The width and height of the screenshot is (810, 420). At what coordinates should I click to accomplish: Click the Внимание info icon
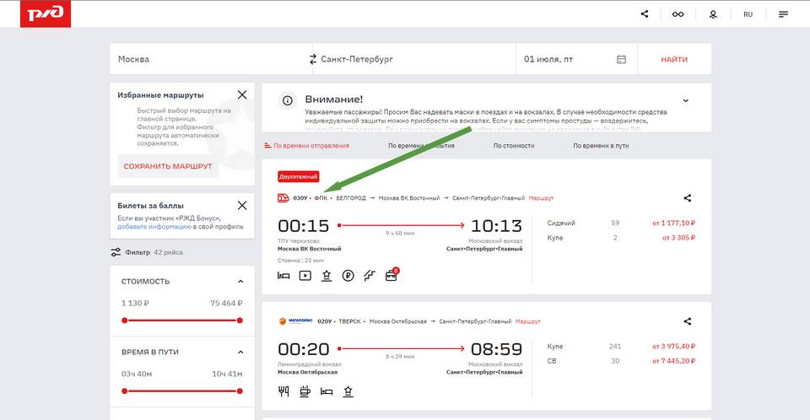pyautogui.click(x=287, y=100)
